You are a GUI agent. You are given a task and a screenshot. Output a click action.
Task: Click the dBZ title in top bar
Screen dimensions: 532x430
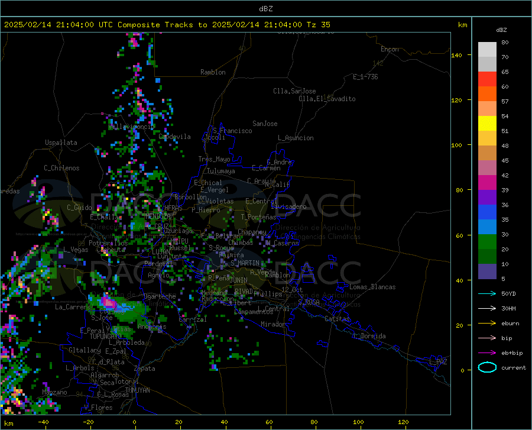pos(265,9)
